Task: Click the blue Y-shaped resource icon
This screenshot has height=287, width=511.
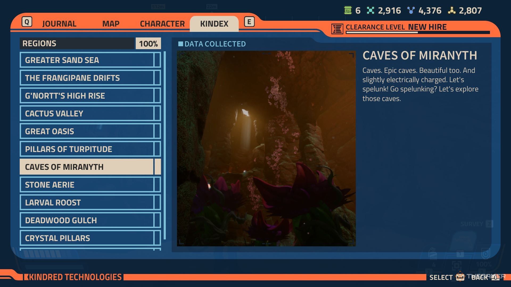Action: [x=411, y=10]
